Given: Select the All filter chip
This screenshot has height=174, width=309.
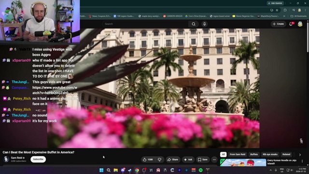Looking at the screenshot, I should [223, 155].
